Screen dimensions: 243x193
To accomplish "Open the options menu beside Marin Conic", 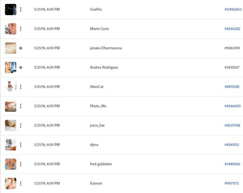I will (21, 29).
